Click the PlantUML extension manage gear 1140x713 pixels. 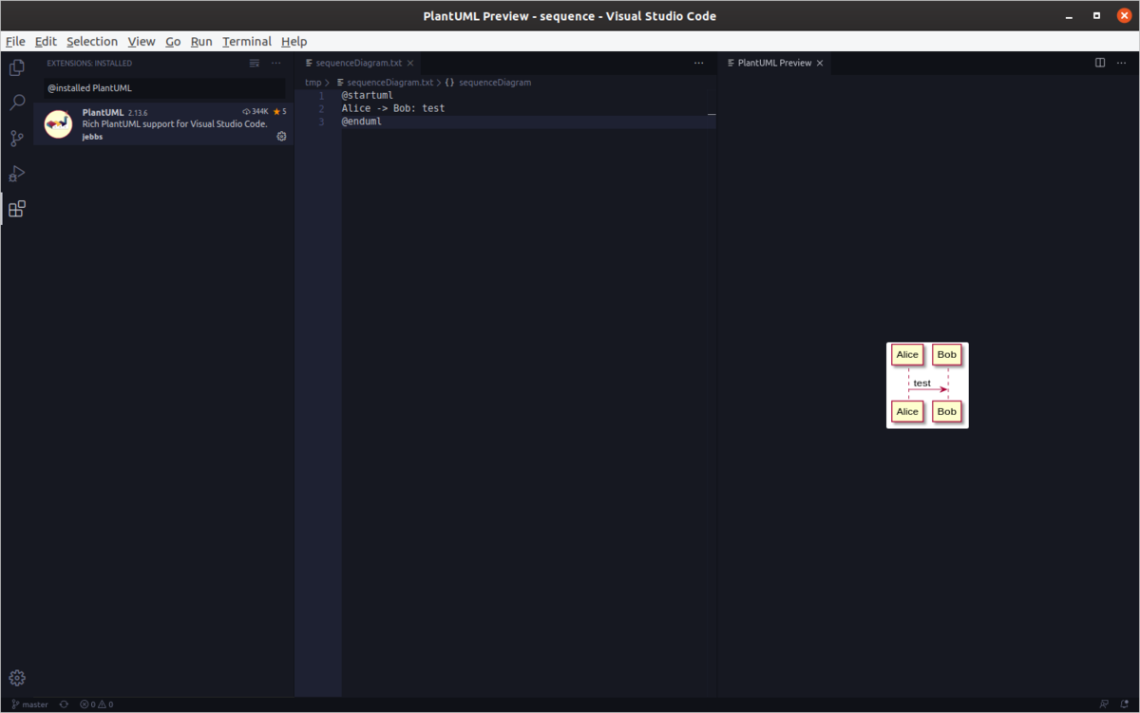click(x=281, y=137)
